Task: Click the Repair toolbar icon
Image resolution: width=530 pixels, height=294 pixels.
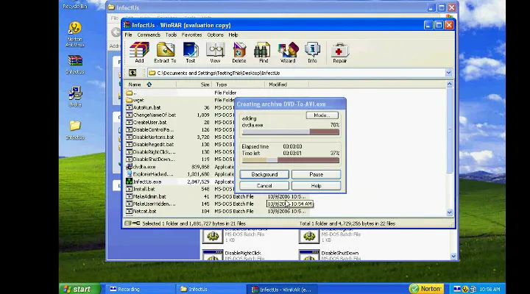Action: tap(339, 52)
